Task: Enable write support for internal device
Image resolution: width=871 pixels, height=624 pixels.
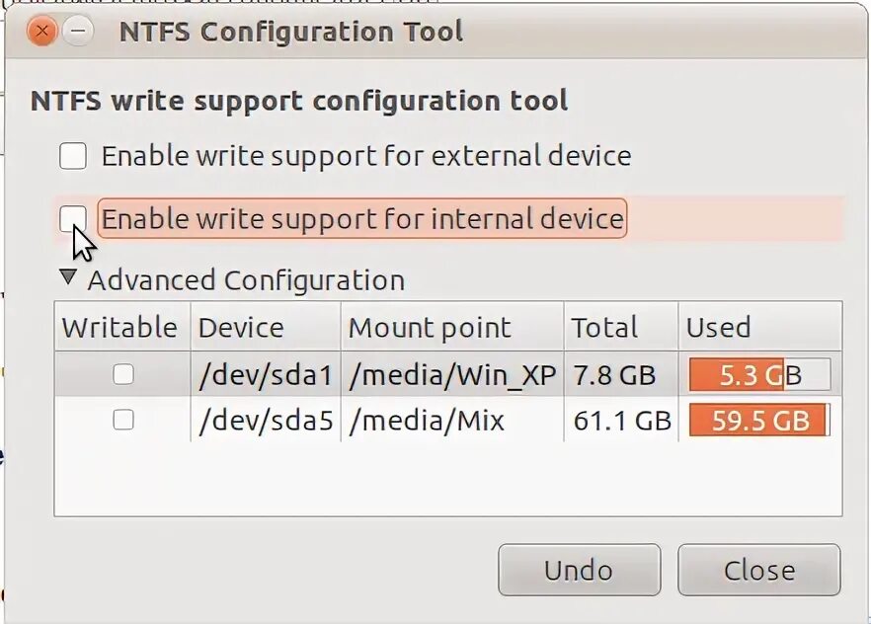Action: click(x=73, y=218)
